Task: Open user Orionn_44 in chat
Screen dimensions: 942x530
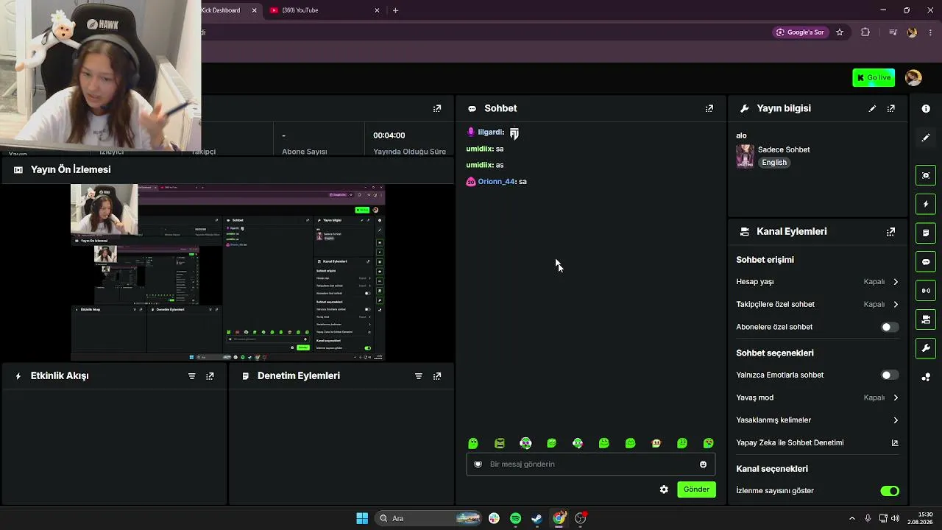Action: coord(497,181)
